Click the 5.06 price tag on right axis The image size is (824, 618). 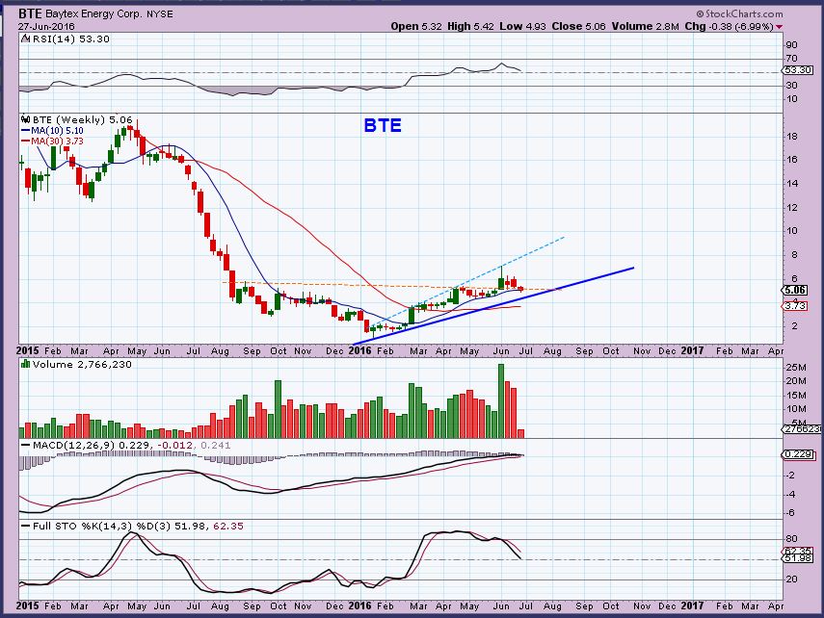[x=796, y=290]
